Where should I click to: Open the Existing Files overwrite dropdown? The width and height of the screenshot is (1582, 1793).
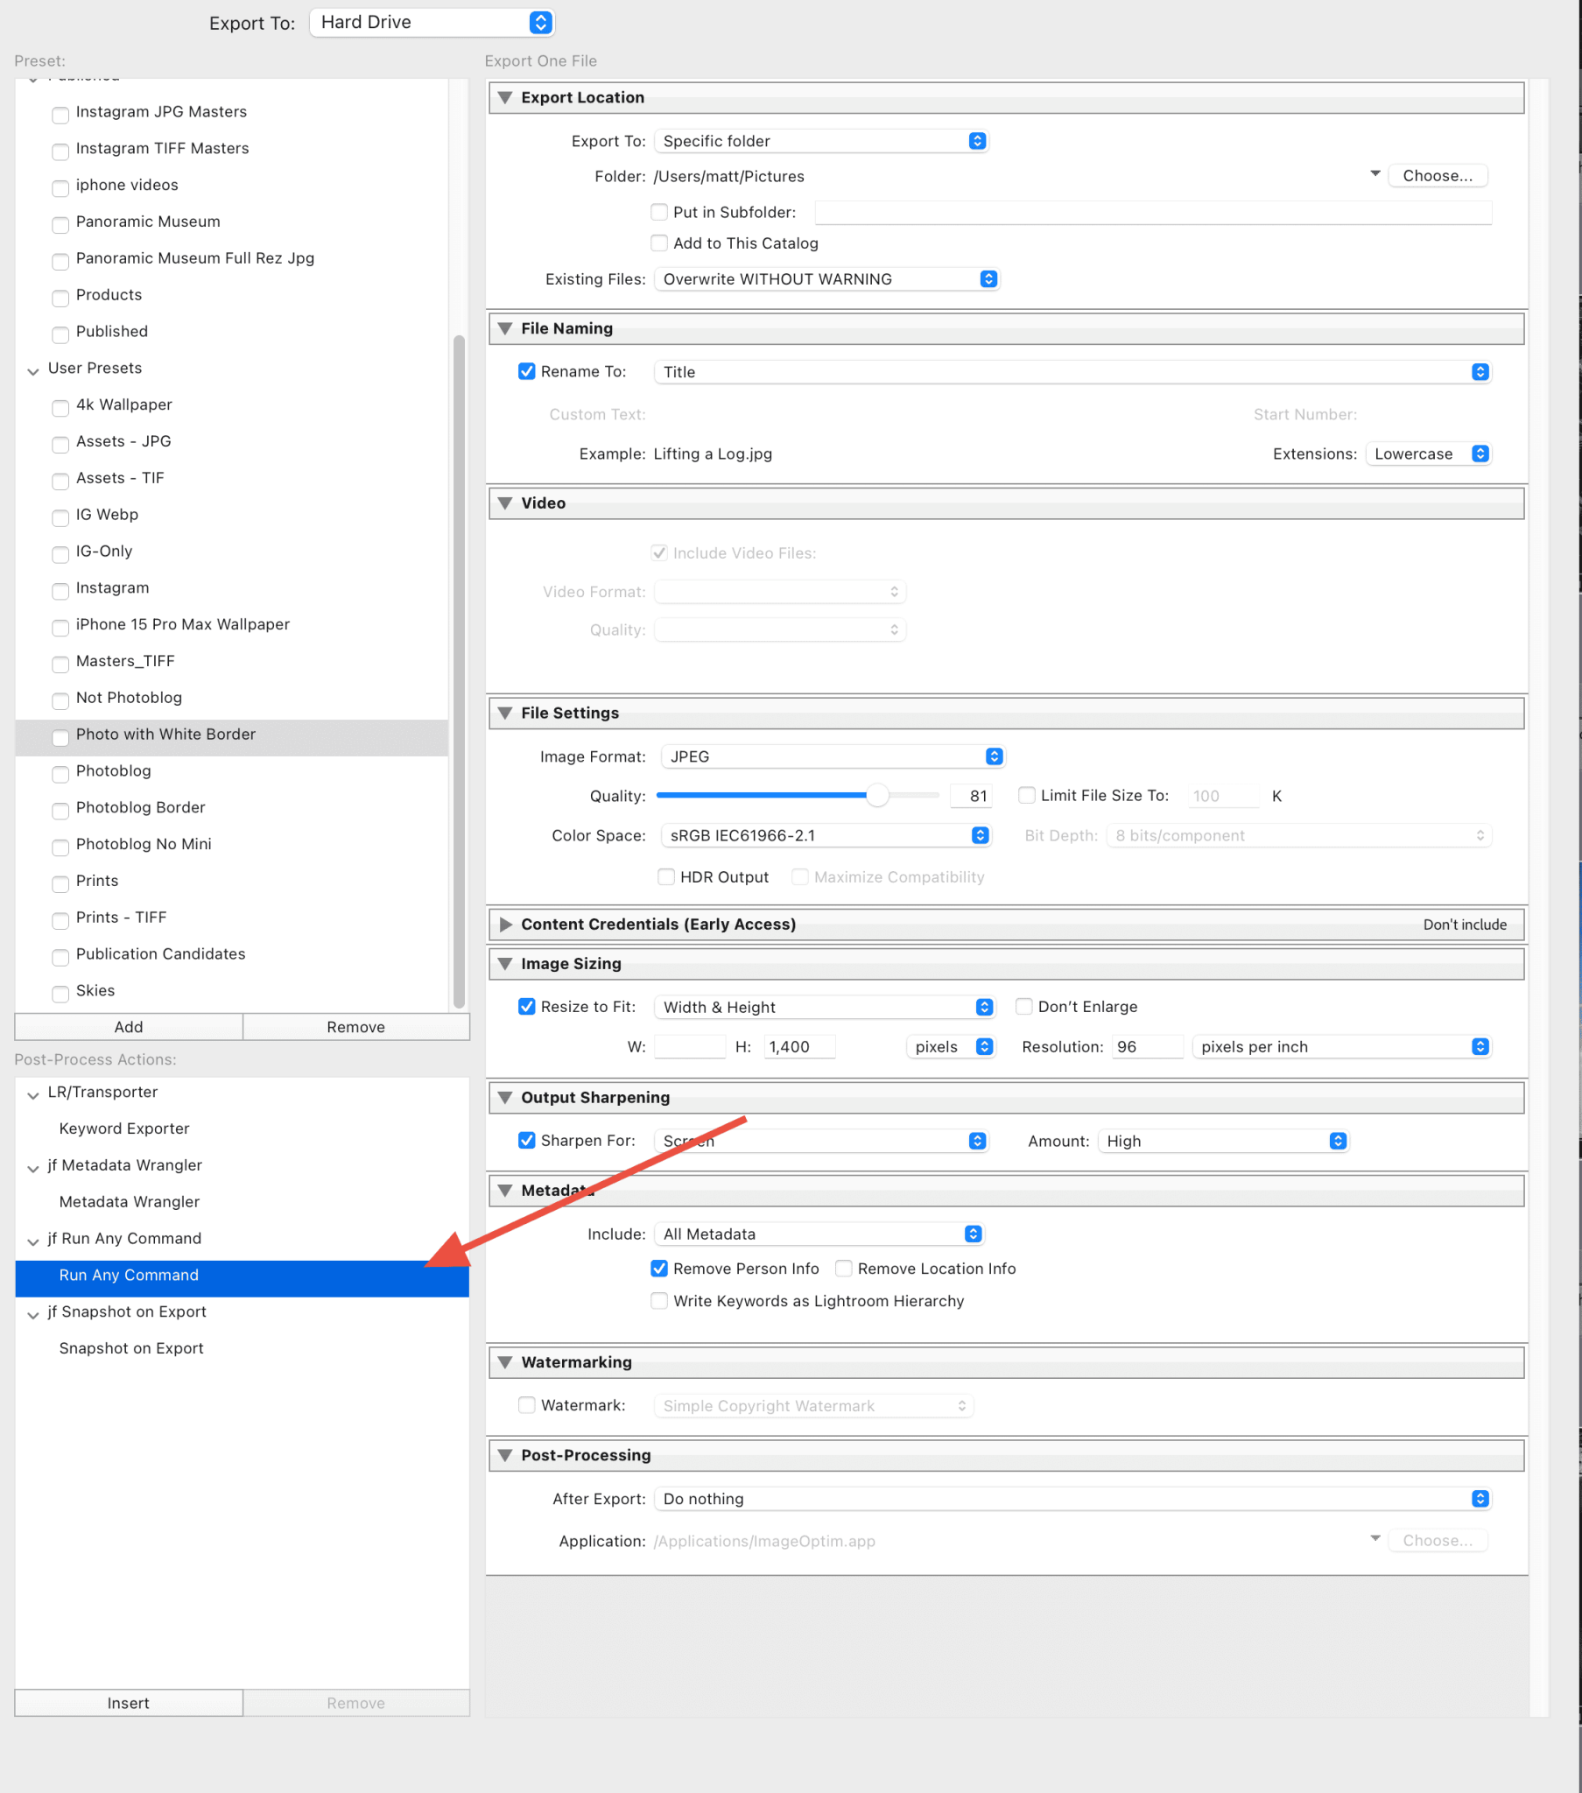pyautogui.click(x=826, y=279)
